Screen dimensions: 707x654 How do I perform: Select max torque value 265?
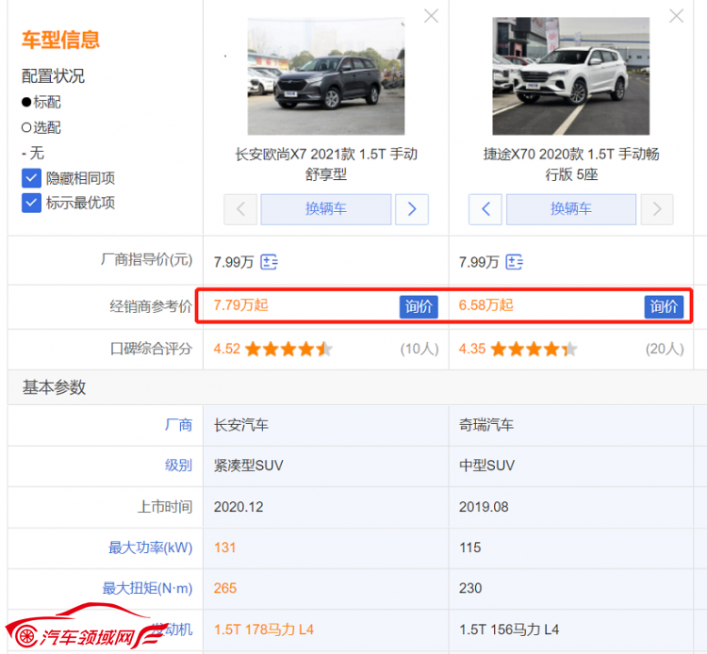coord(225,588)
